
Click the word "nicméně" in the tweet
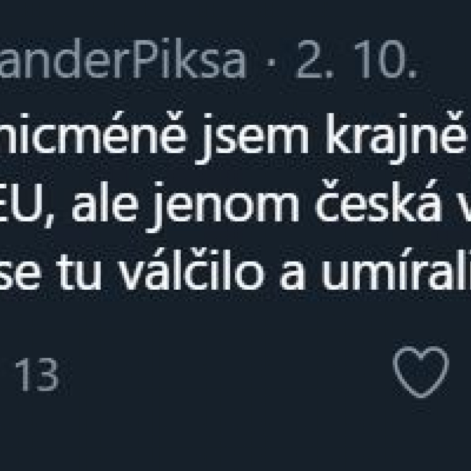[93, 133]
